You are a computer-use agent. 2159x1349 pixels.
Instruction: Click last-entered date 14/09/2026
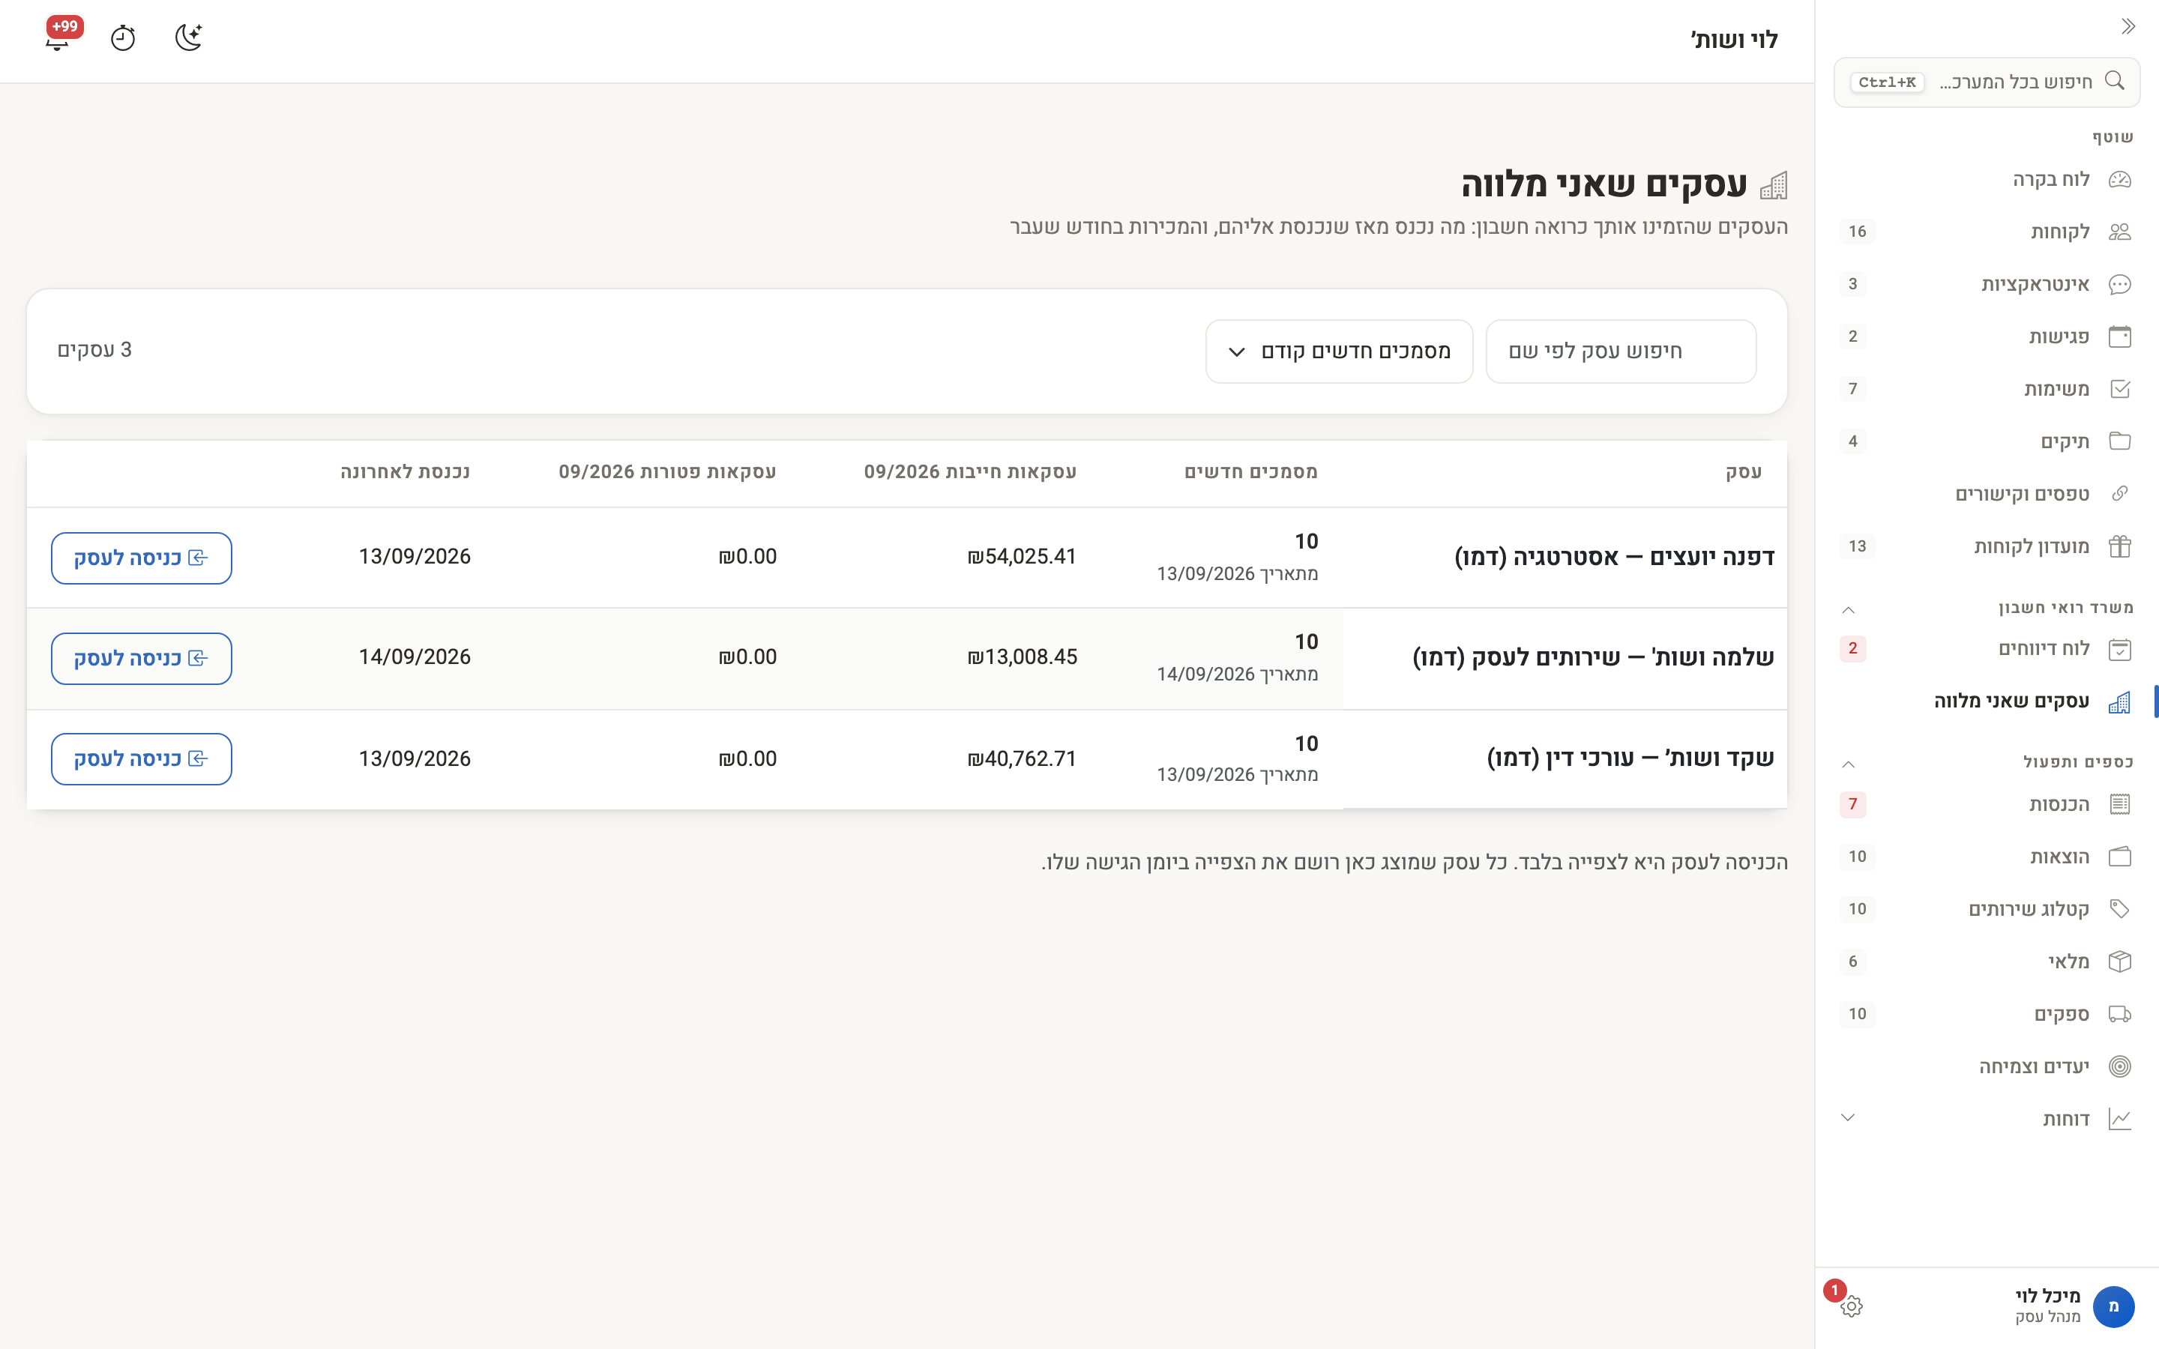415,657
